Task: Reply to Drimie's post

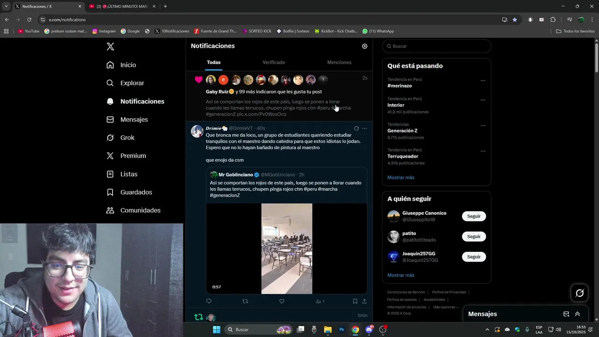Action: coord(209,301)
